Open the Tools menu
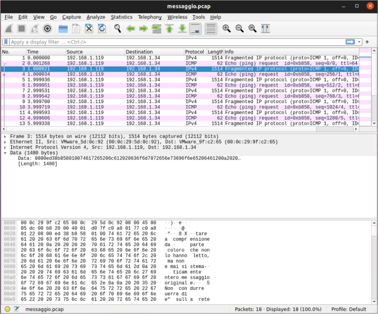Viewport: 378px width, 314px height. [199, 17]
